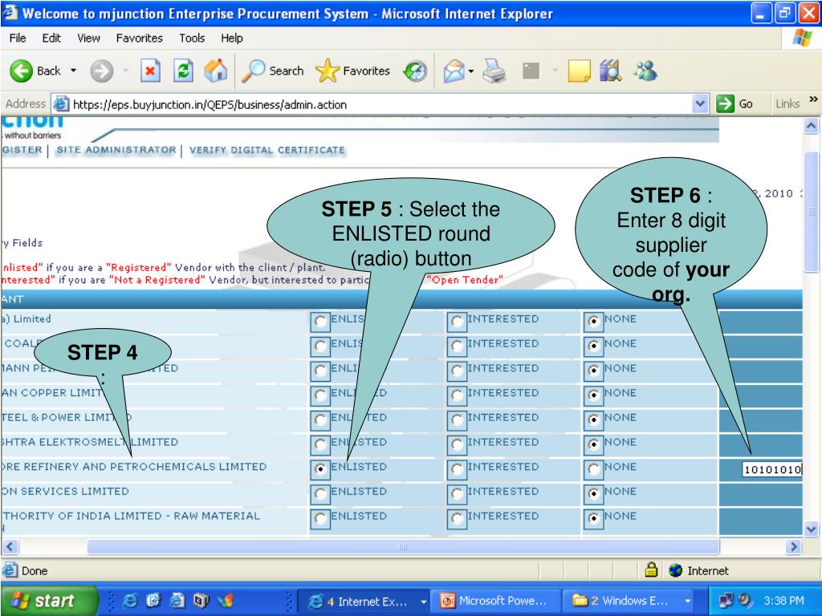Click the 'Done' status text
Viewport: 822px width, 616px height.
click(35, 570)
